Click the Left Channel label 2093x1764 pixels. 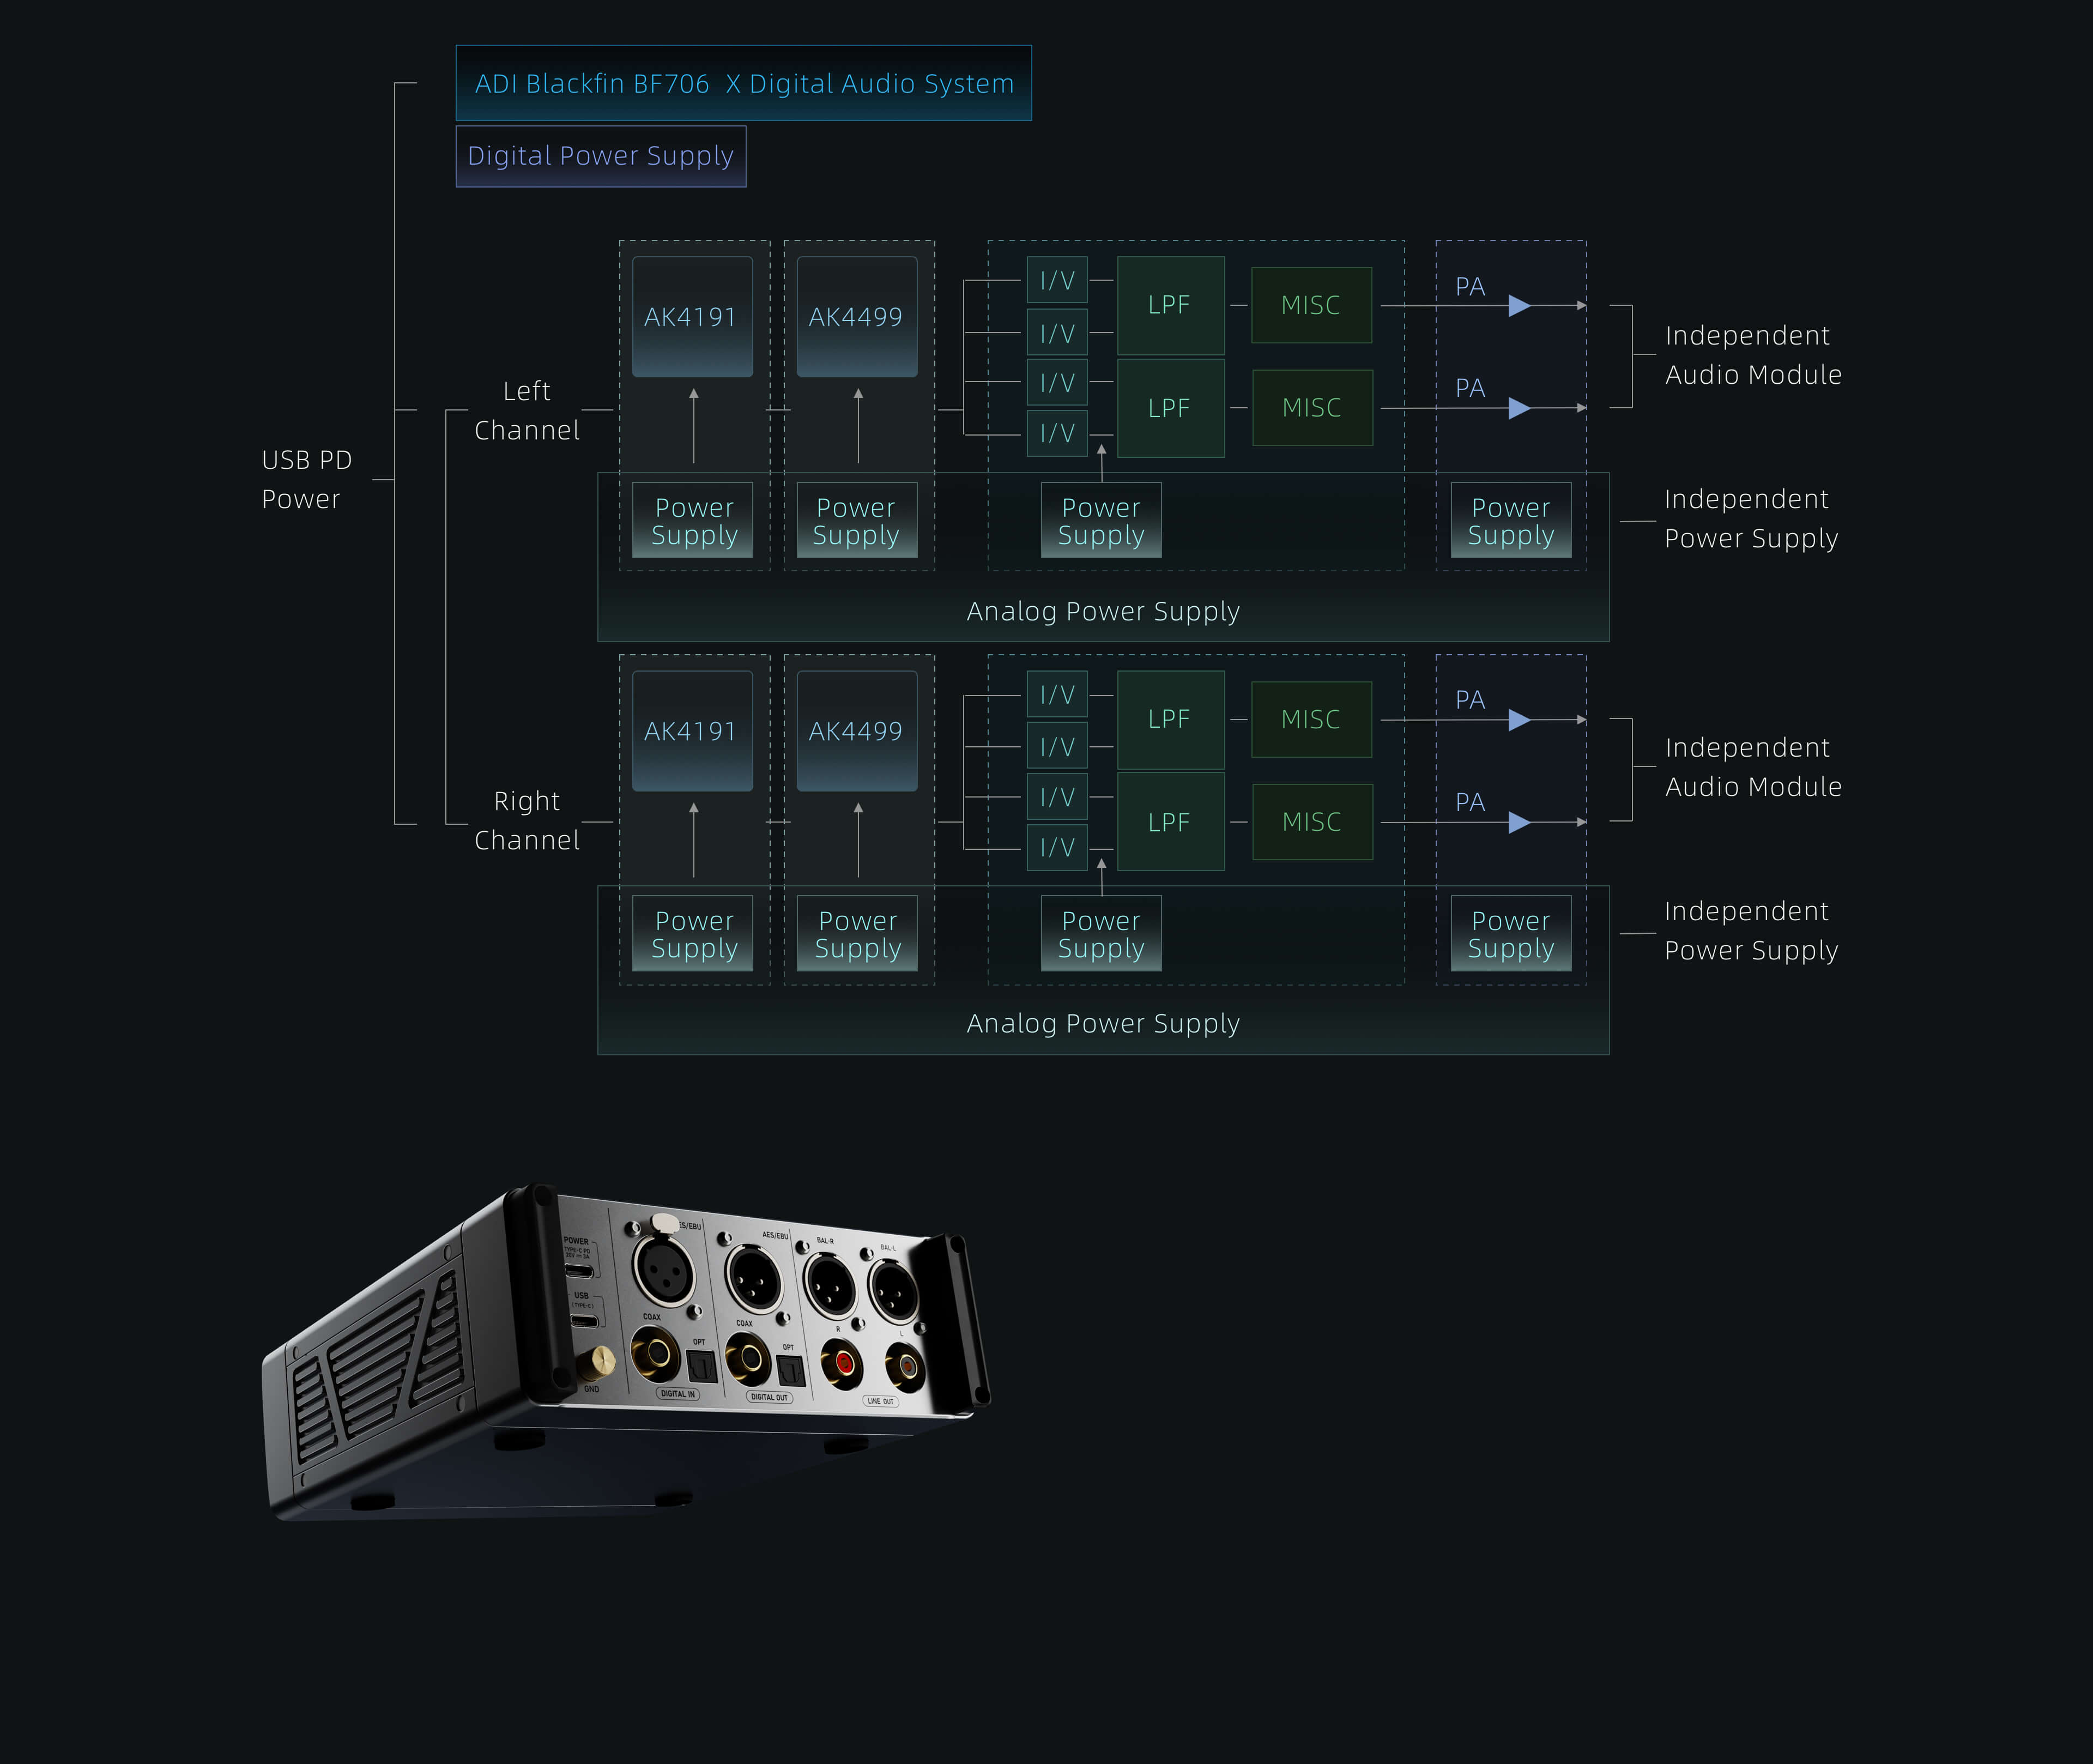526,410
